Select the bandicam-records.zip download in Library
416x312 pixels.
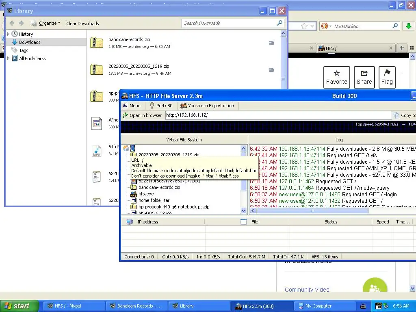183,43
